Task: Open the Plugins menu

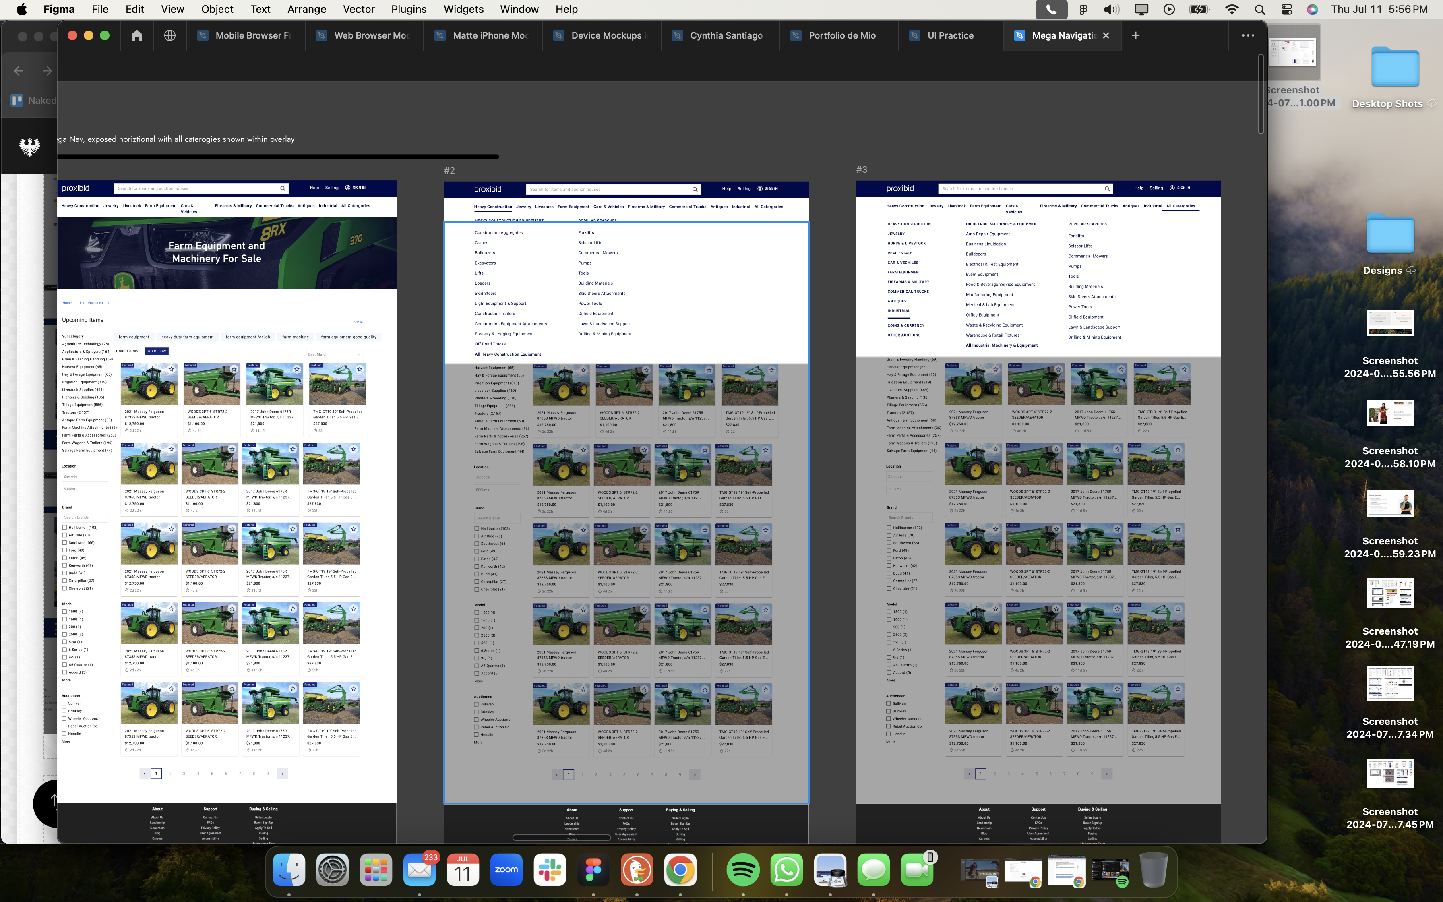Action: (x=408, y=10)
